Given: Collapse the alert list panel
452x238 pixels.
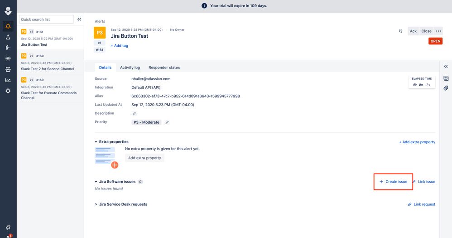Looking at the screenshot, I should point(79,19).
